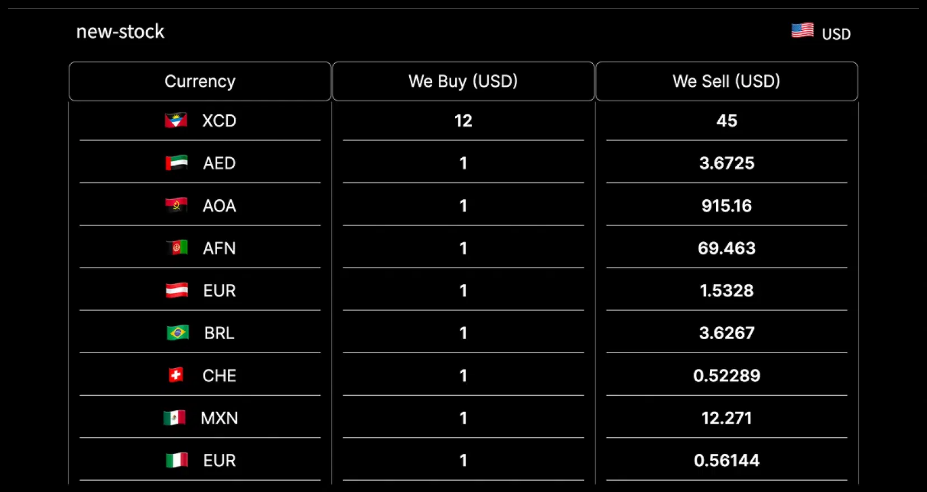Viewport: 927px width, 492px height.
Task: Select the MXN sell rate 12.271
Action: 726,418
